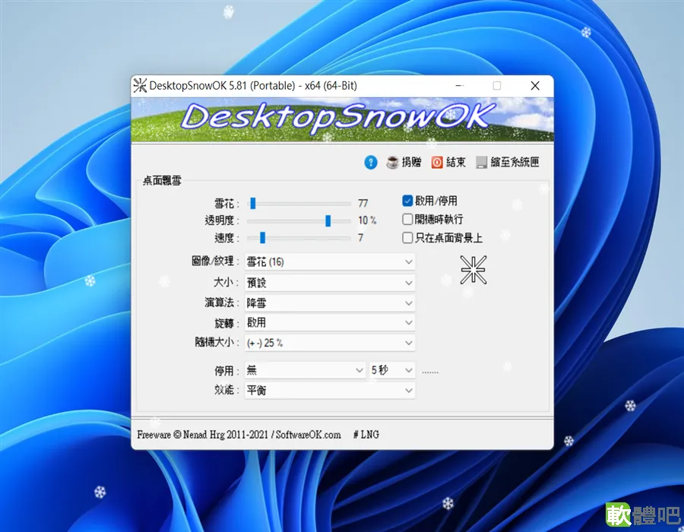Click the 捐贈 donate label
This screenshot has height=532, width=684.
[x=411, y=162]
